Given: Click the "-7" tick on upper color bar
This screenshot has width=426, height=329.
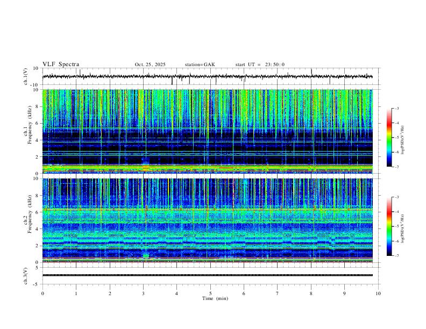Looking at the screenshot, I should 397,167.
